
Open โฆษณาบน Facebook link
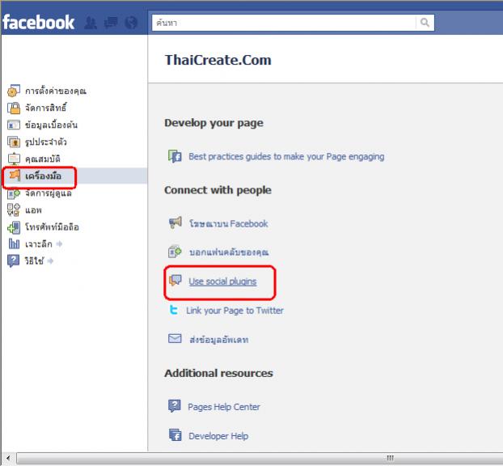point(229,223)
